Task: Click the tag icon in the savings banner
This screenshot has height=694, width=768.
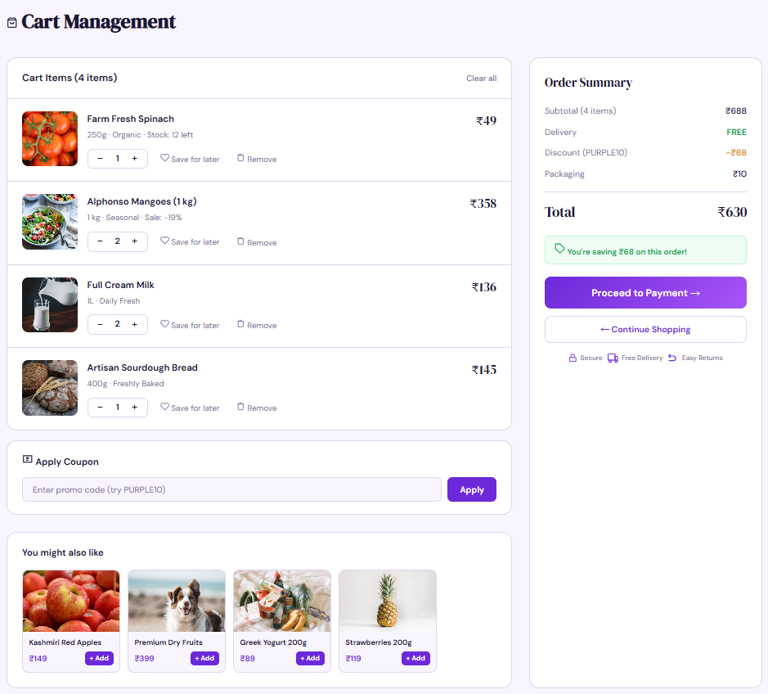Action: click(x=559, y=250)
